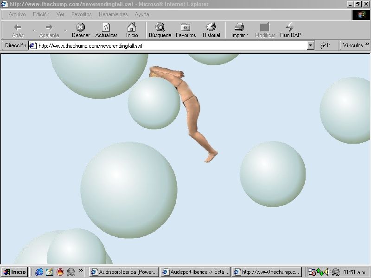The image size is (371, 278).
Task: Click the Ir go button
Action: click(325, 45)
